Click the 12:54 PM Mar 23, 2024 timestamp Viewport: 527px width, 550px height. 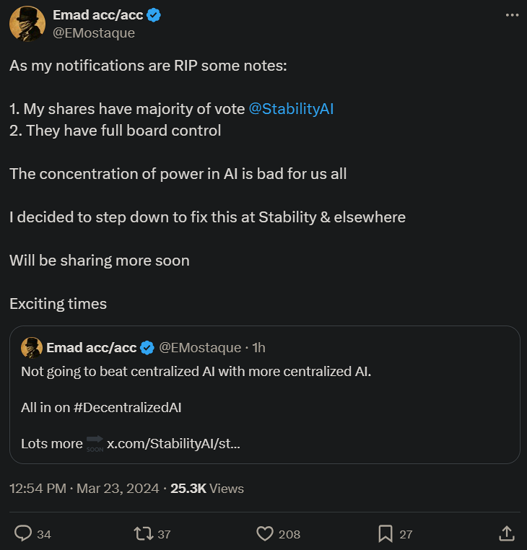[84, 489]
